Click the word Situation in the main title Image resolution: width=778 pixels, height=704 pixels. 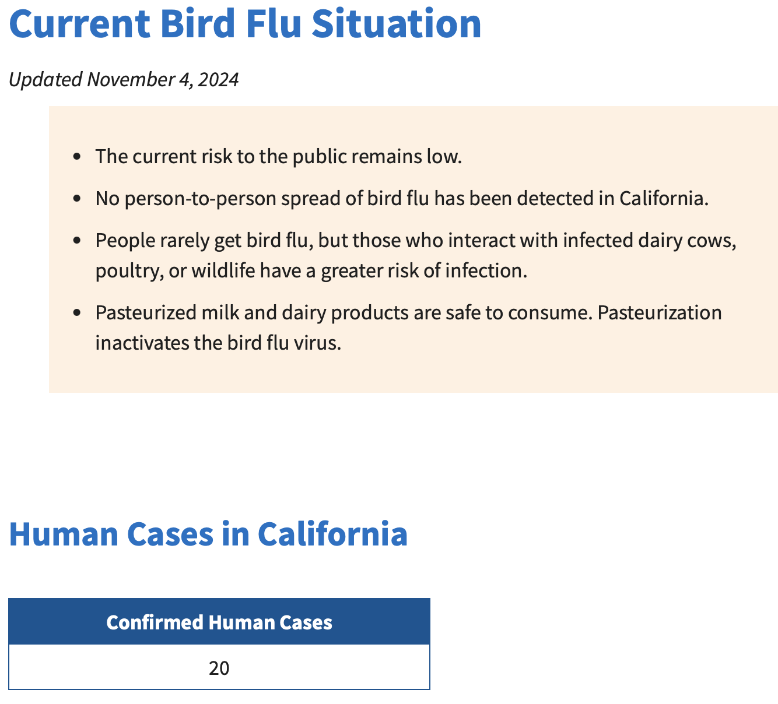point(397,23)
